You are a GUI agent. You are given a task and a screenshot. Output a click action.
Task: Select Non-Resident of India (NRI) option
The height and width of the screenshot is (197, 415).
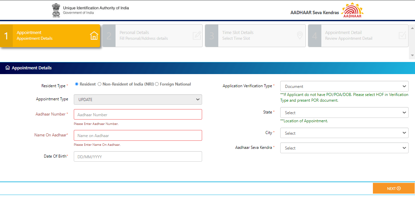coord(99,84)
